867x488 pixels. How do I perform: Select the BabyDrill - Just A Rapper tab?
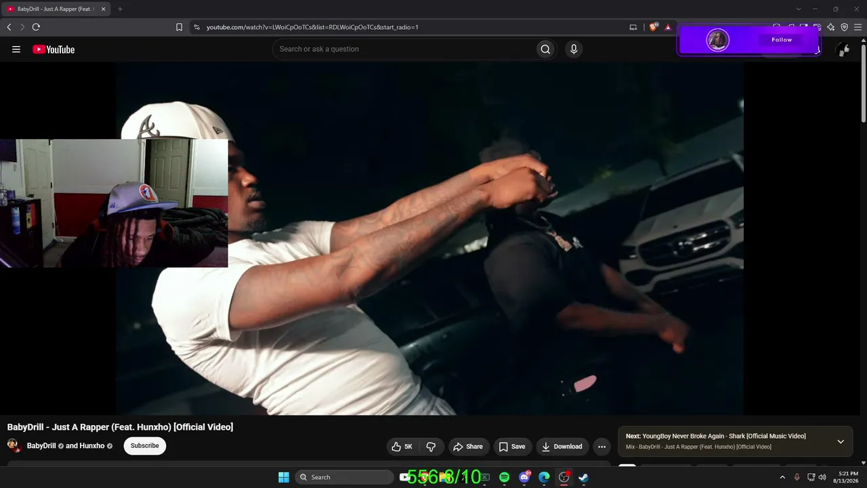(56, 9)
